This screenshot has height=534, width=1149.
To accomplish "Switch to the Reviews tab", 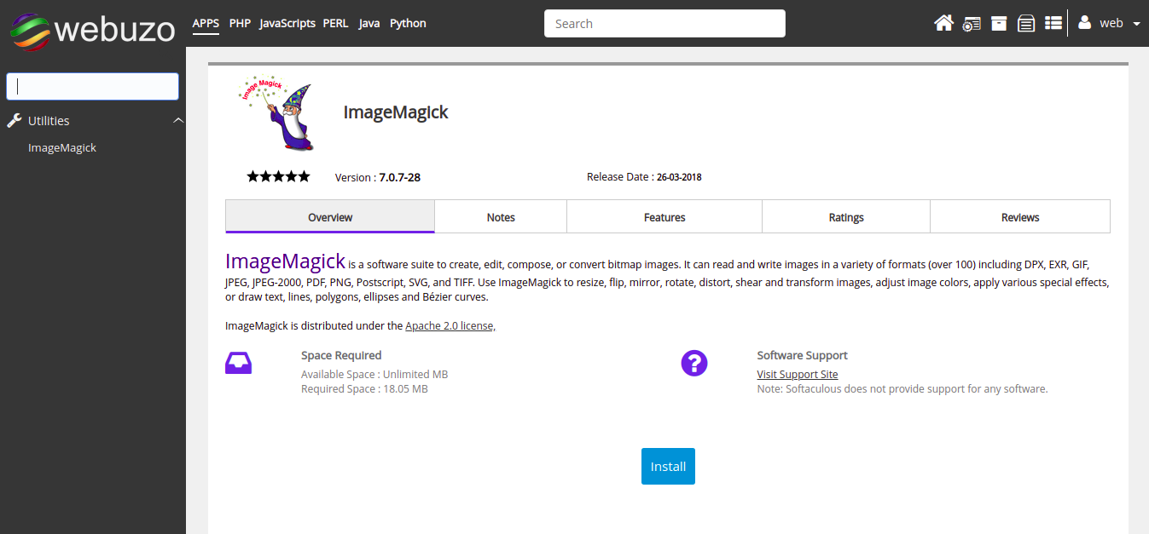I will (x=1020, y=216).
